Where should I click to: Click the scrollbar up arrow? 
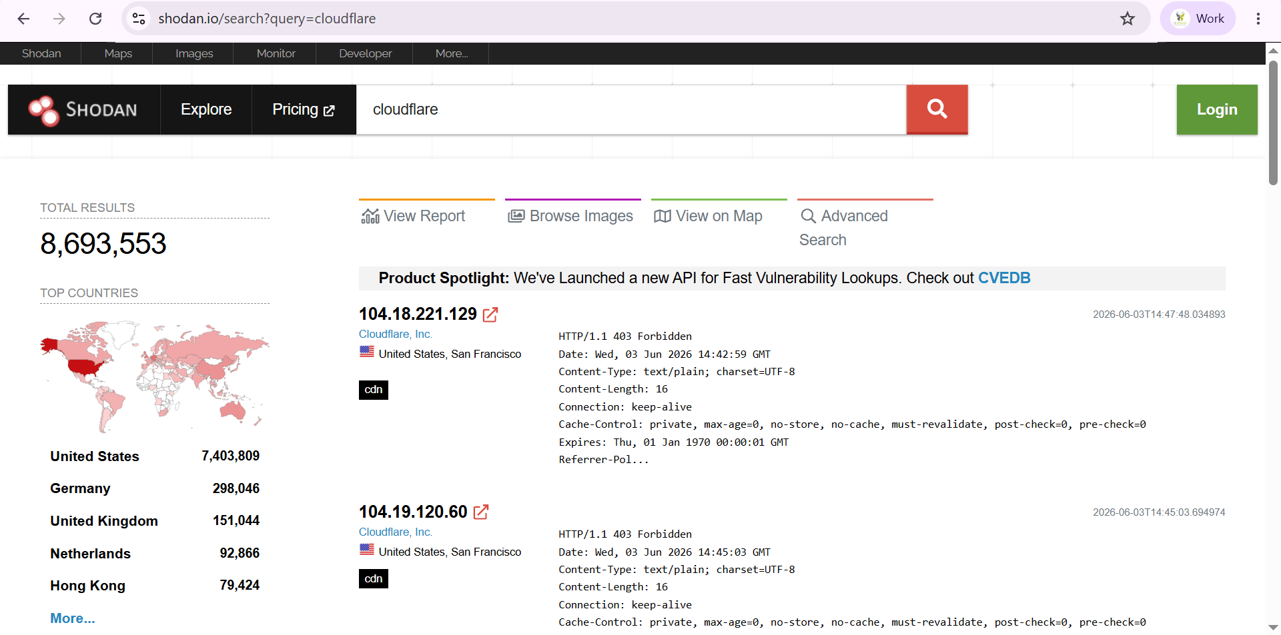click(1273, 51)
